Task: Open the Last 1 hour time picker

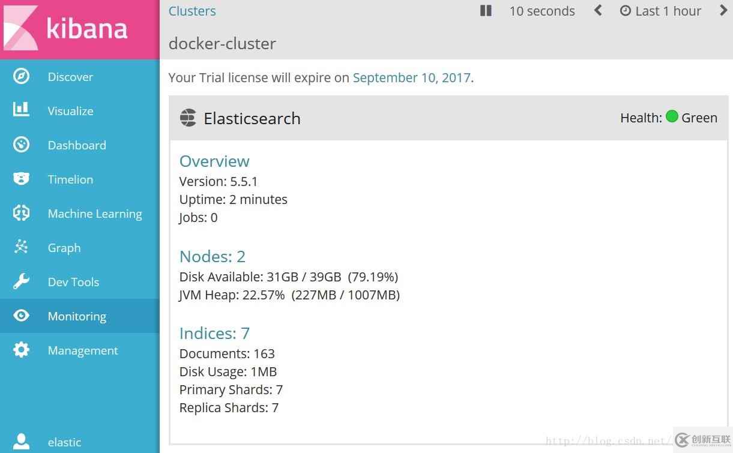Action: pos(660,11)
